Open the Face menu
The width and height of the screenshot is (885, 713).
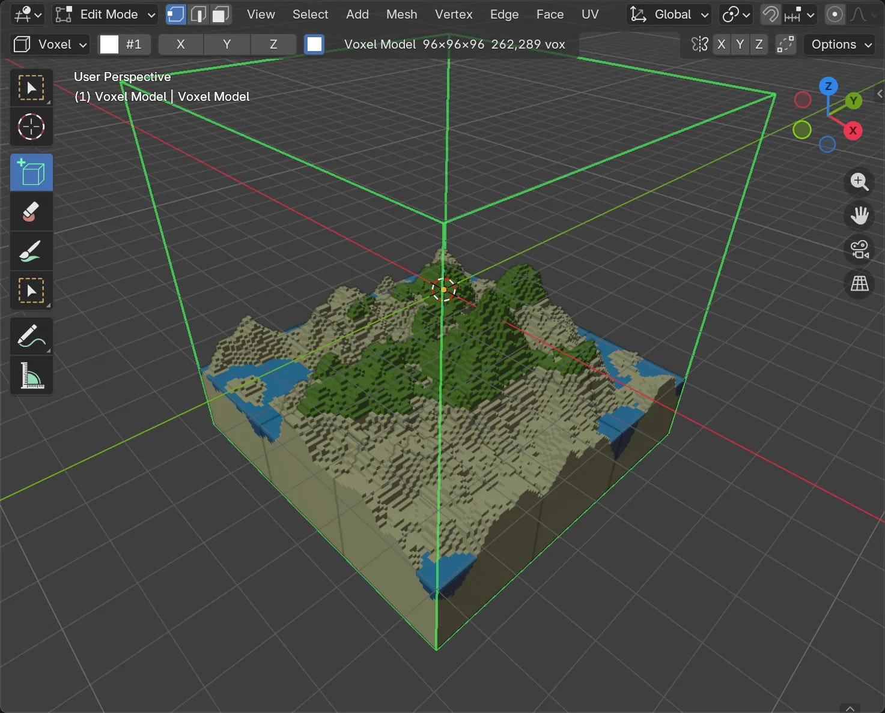pos(550,14)
